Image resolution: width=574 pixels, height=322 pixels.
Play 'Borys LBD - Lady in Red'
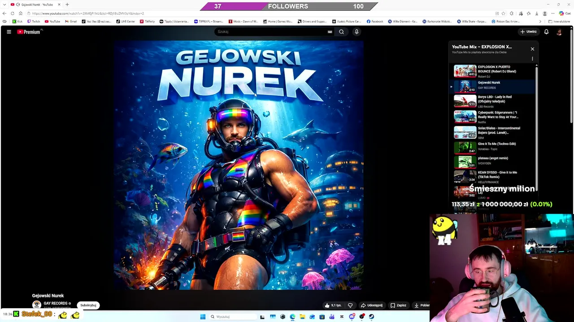pos(492,101)
